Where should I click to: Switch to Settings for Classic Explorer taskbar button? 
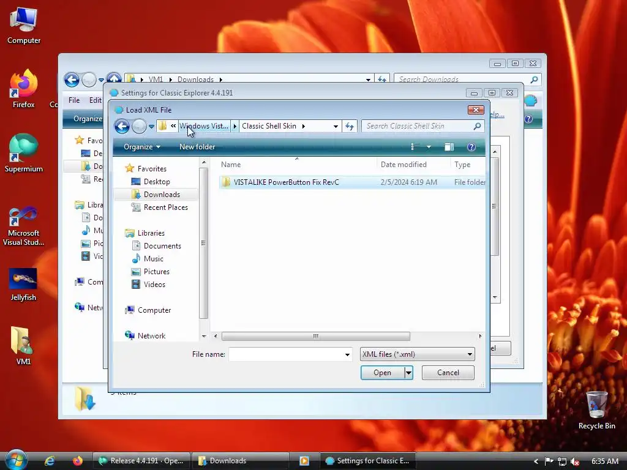click(x=368, y=461)
